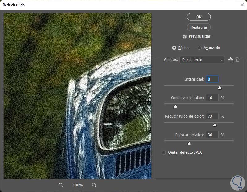Viewport: 247px width, 192px height.
Task: Click the Enfocar detalles label
Action: [x=190, y=135]
